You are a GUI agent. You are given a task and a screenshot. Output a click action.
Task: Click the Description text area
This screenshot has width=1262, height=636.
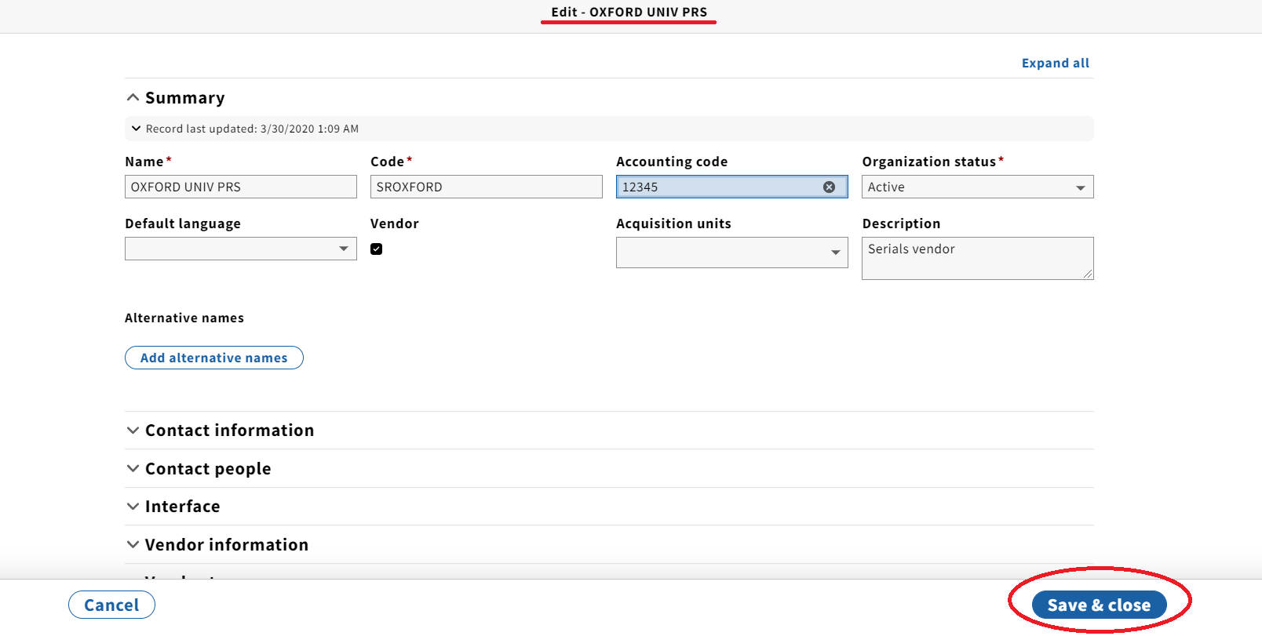tap(977, 258)
